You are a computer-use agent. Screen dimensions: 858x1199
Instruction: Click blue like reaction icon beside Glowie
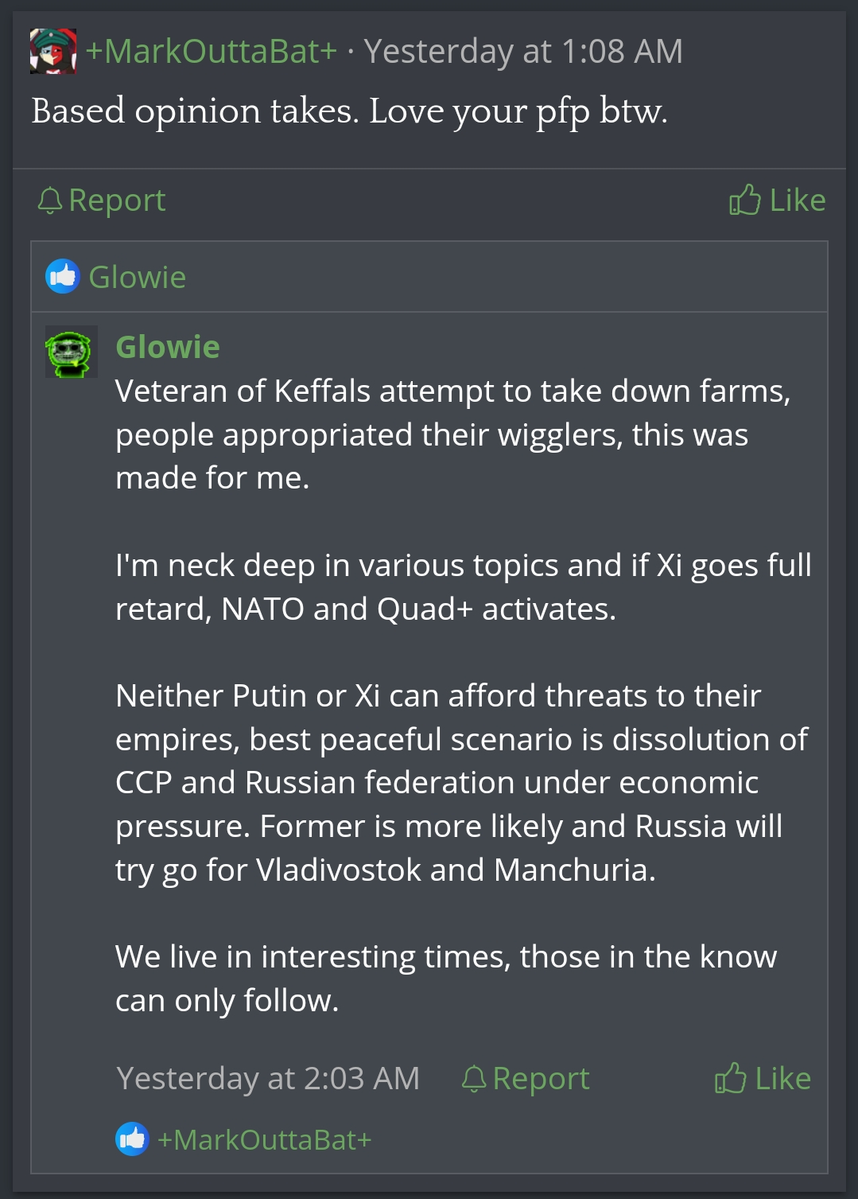[63, 277]
